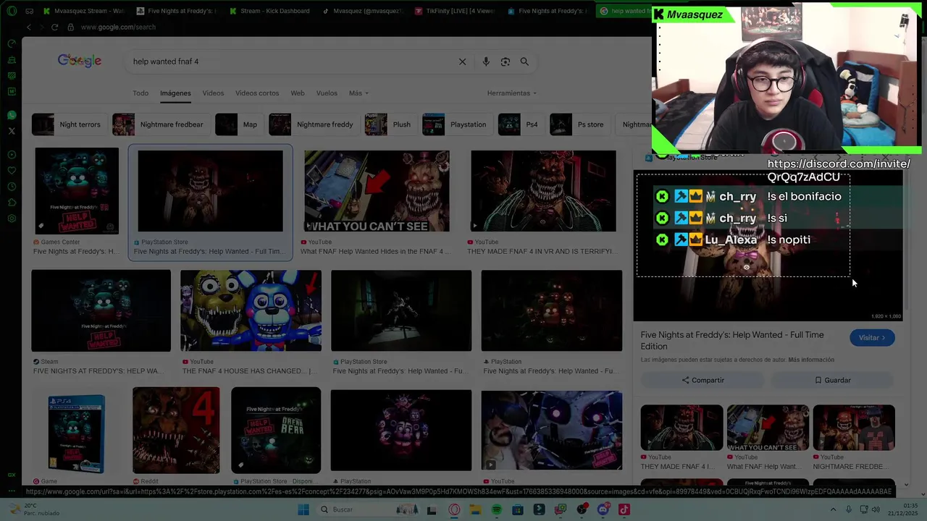927x521 pixels.
Task: Reload the page with the refresh icon
Action: point(54,27)
